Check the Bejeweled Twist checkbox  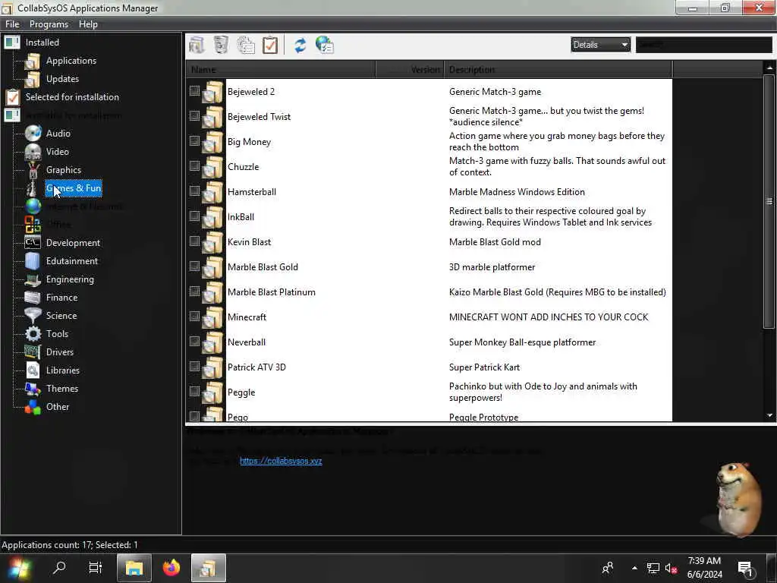pos(195,115)
